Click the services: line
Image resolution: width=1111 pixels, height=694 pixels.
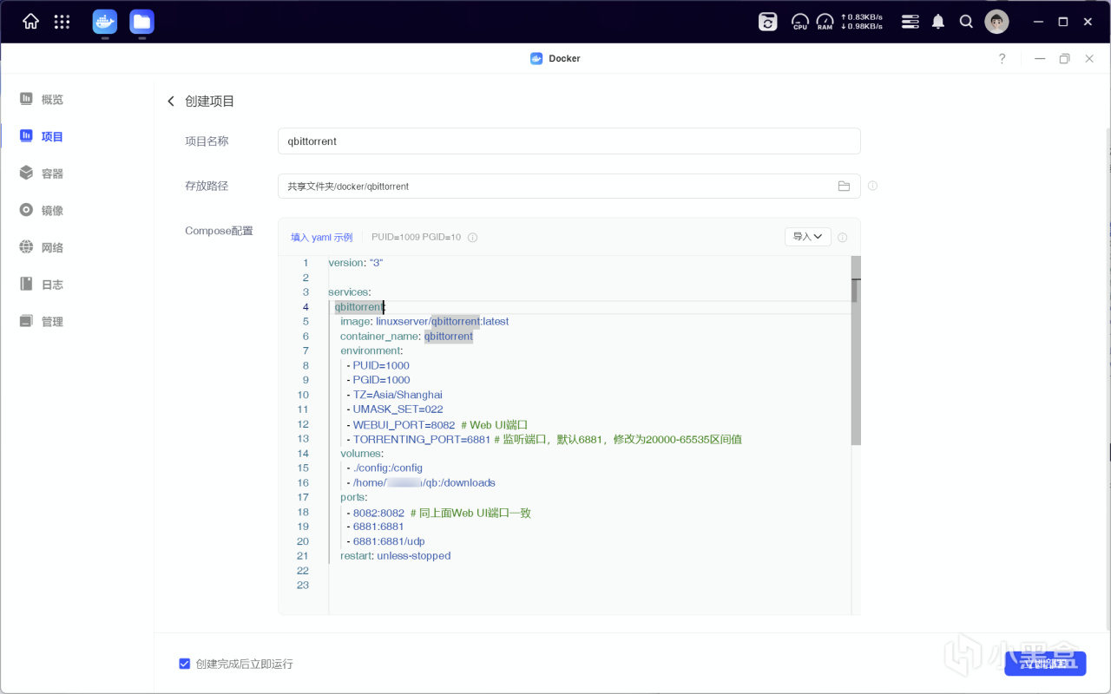click(x=350, y=292)
